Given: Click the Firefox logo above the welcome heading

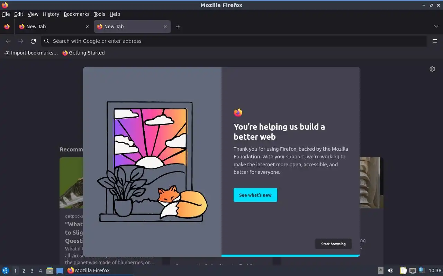Looking at the screenshot, I should tap(238, 112).
